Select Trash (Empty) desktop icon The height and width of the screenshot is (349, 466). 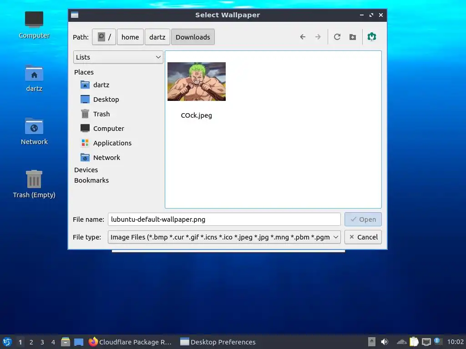[x=34, y=184]
